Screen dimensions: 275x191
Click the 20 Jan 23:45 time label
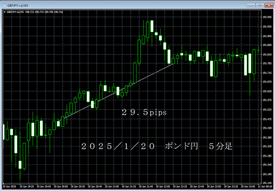(248, 187)
